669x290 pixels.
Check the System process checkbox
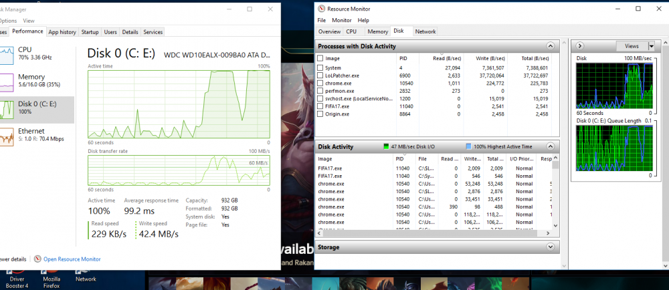(320, 67)
